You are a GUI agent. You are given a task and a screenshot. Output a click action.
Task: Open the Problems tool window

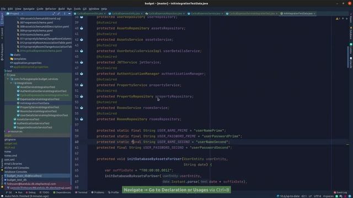click(98, 193)
